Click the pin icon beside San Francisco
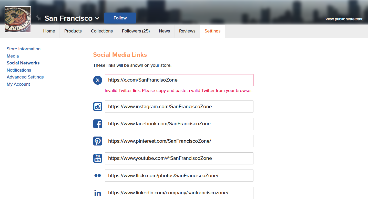368x202 pixels. click(39, 18)
